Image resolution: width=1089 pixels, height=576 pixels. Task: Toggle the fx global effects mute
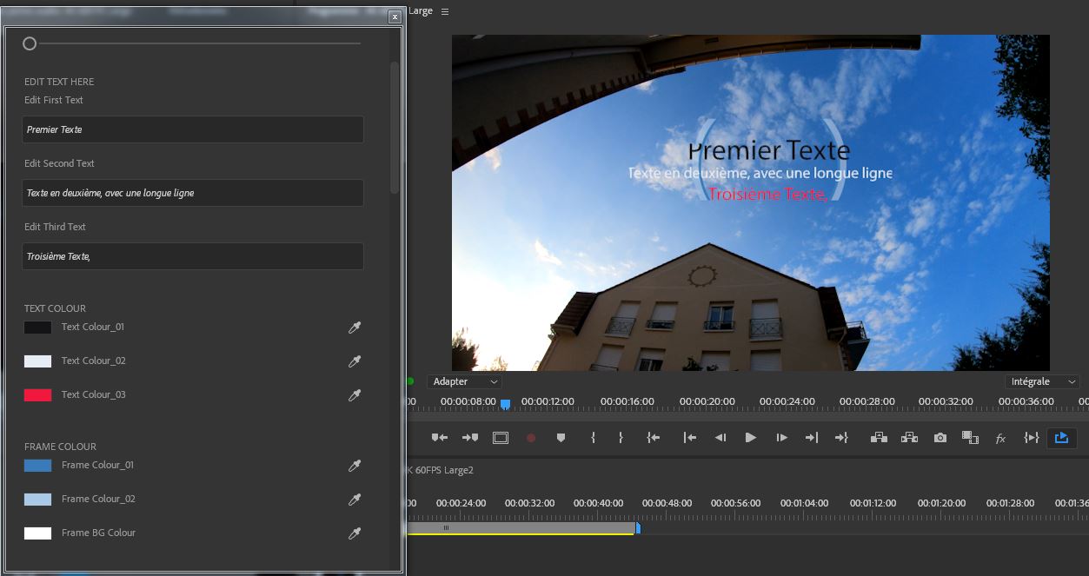(1000, 438)
